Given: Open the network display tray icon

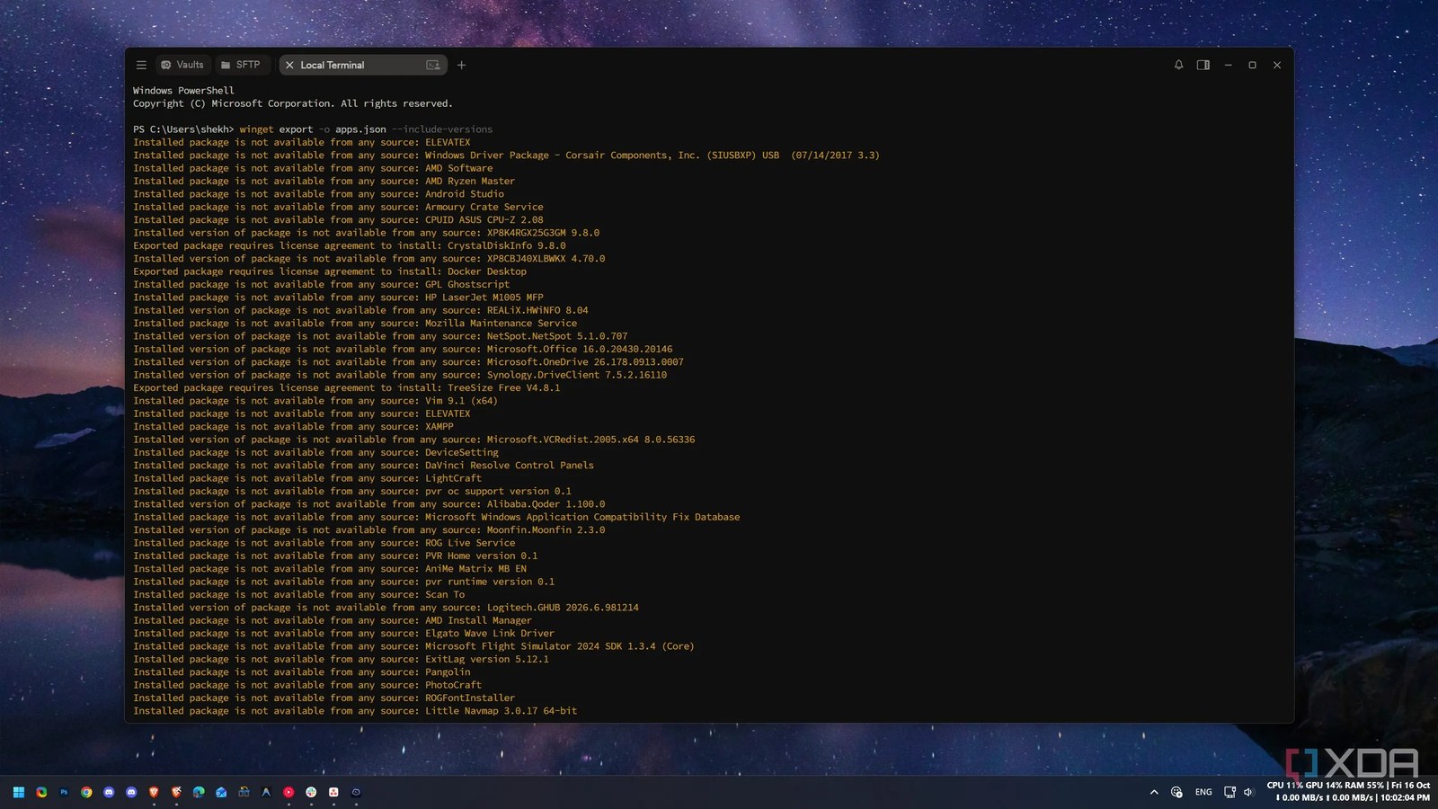Looking at the screenshot, I should pyautogui.click(x=1229, y=792).
